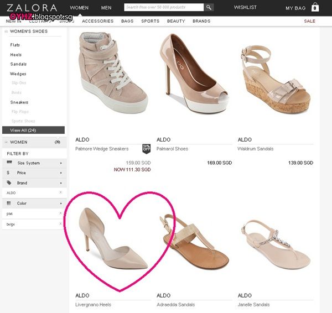Focus the product search field

point(164,7)
